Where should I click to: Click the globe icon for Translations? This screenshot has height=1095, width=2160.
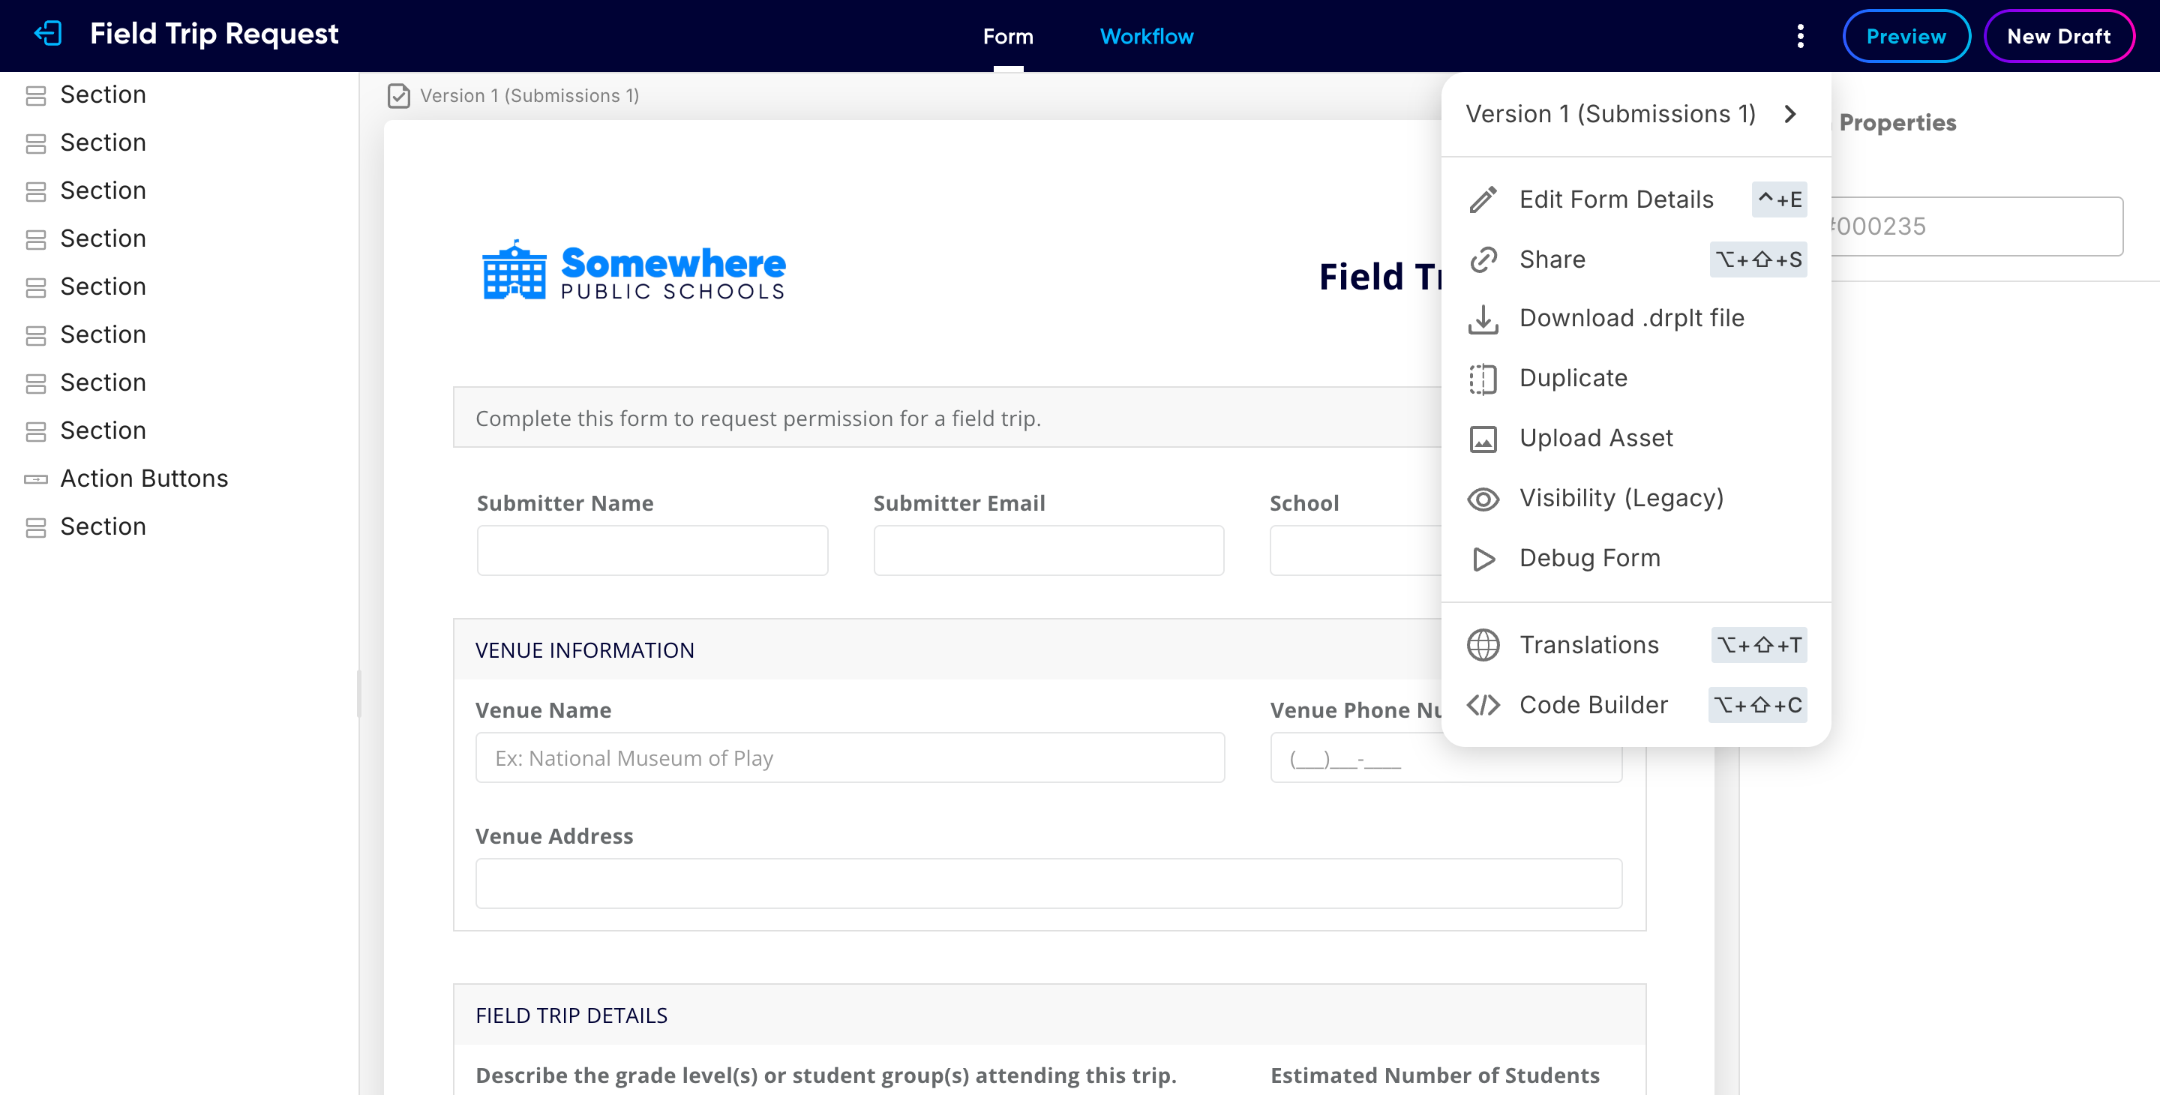coord(1483,645)
